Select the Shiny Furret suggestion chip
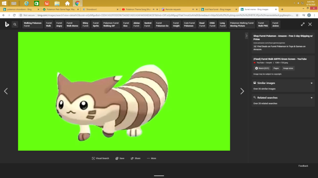Viewport: 318px width, 178px height. tap(85, 25)
